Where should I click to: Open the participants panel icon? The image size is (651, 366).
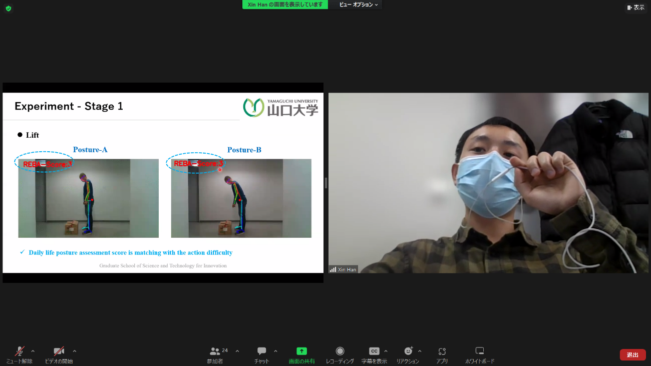(x=215, y=351)
